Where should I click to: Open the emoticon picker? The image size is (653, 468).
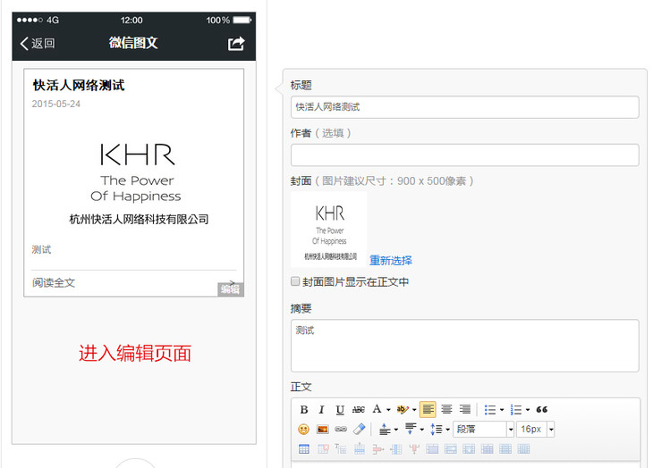(x=303, y=429)
